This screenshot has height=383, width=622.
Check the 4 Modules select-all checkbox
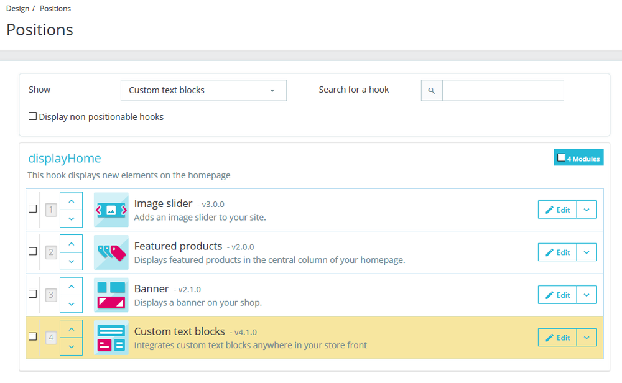(562, 158)
